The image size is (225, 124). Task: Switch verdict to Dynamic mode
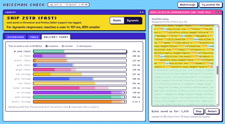pos(133,20)
